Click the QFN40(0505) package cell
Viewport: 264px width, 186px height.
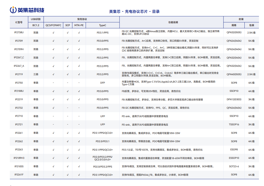click(x=234, y=74)
